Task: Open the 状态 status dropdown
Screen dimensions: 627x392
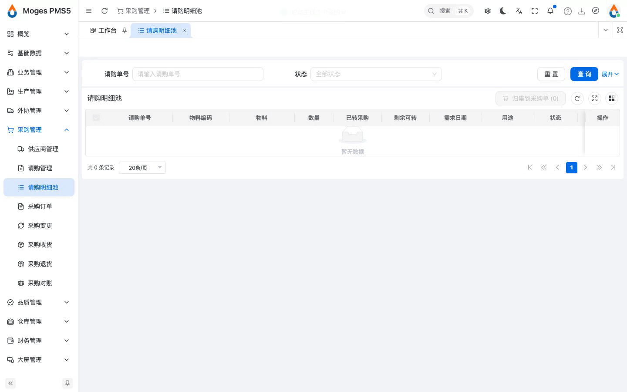Action: click(x=376, y=74)
